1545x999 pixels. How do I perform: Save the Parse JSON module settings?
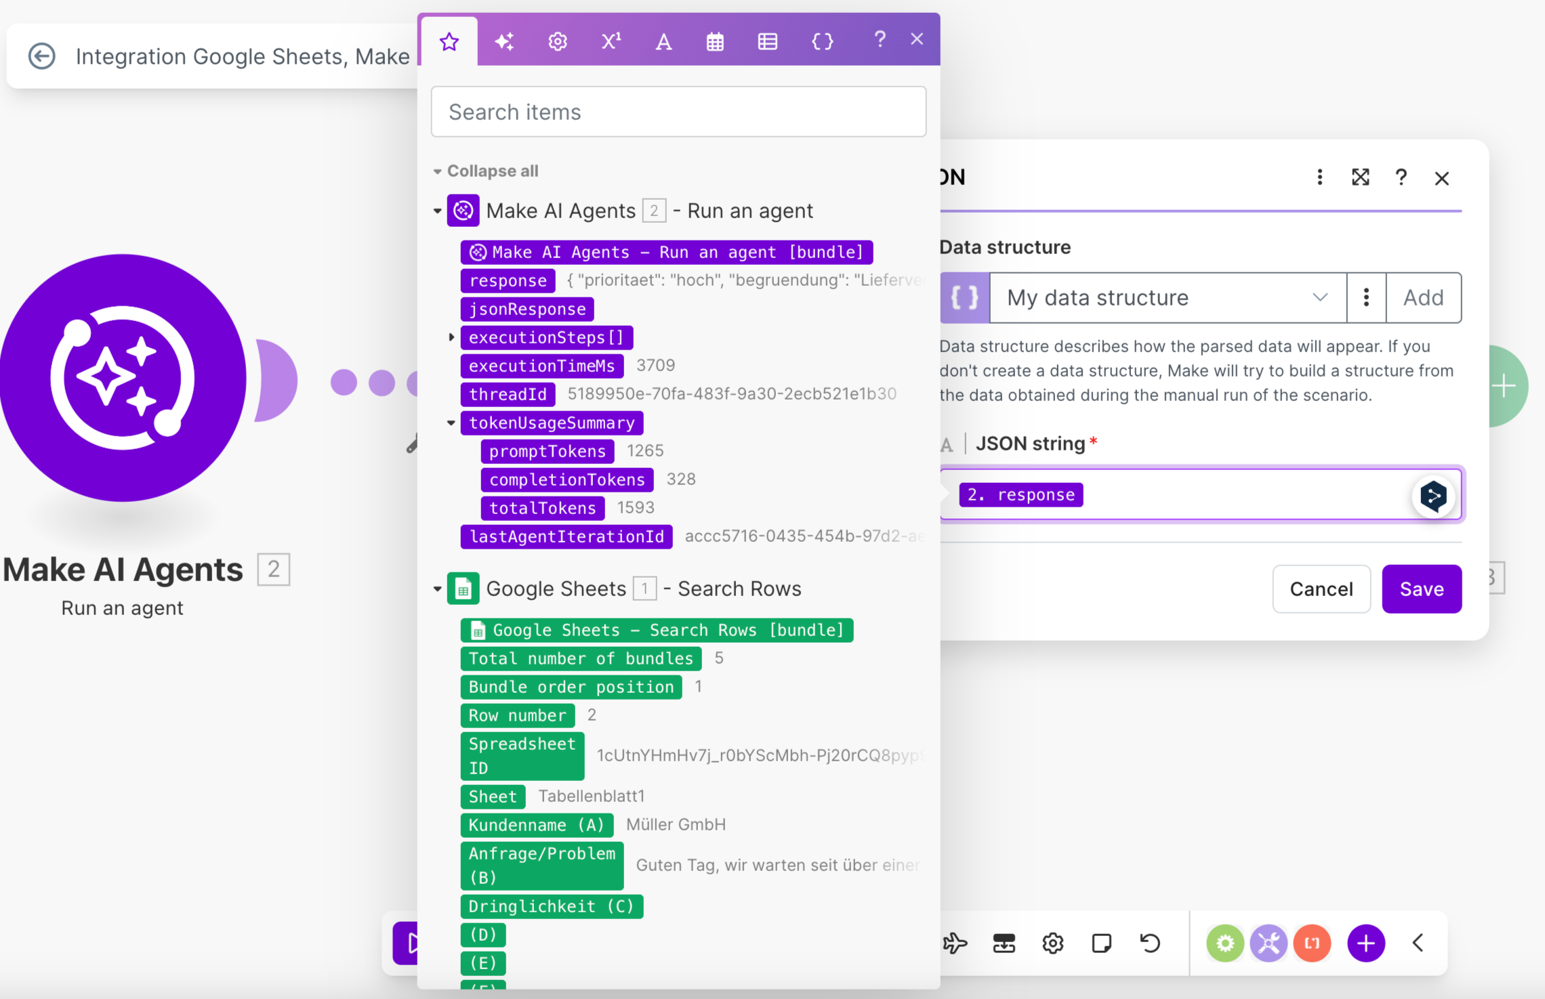click(x=1421, y=589)
